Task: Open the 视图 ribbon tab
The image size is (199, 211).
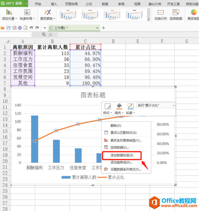Action: click(137, 4)
